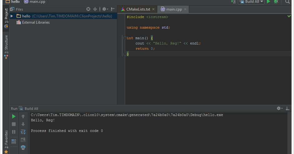The height and width of the screenshot is (154, 294).
Task: Click 'Process finished with exit code 0' text
Action: pos(67,131)
